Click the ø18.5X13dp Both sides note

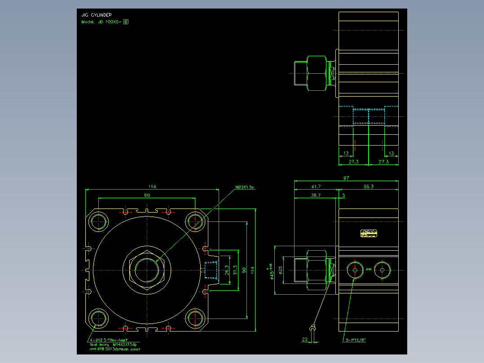coord(114,349)
